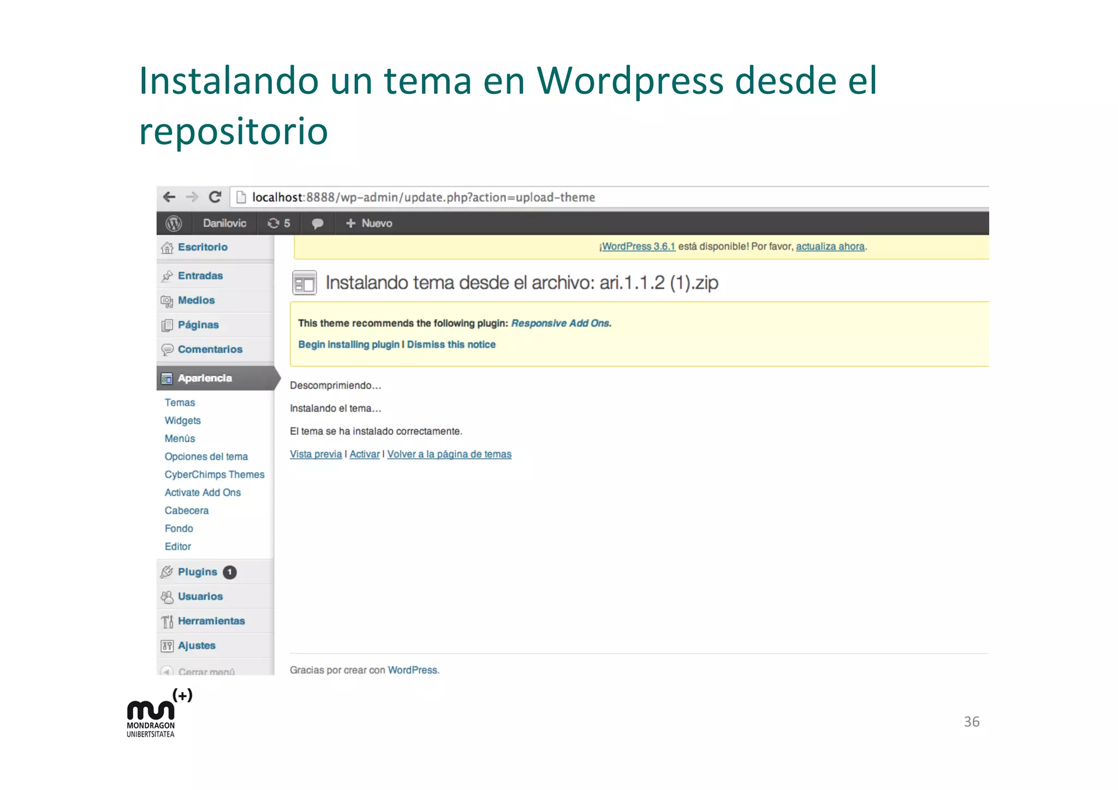Image resolution: width=1118 pixels, height=790 pixels.
Task: Click the address bar URL field
Action: tap(609, 197)
